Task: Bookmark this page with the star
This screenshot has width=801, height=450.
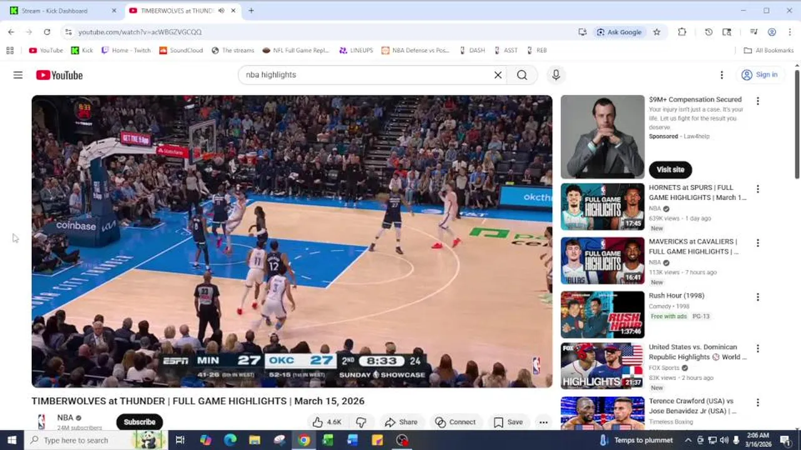Action: coord(656,32)
